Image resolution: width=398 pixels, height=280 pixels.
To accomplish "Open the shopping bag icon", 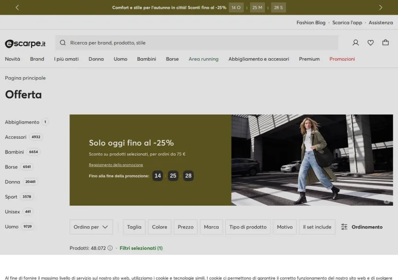I will pyautogui.click(x=385, y=42).
